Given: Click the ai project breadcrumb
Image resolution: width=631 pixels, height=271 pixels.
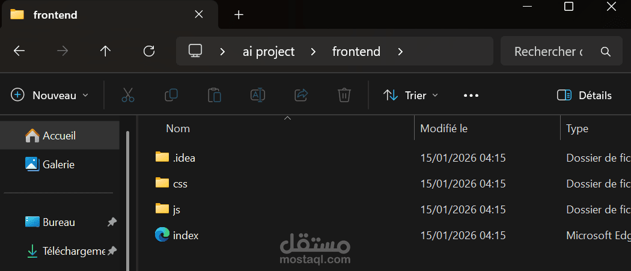Looking at the screenshot, I should coord(267,52).
